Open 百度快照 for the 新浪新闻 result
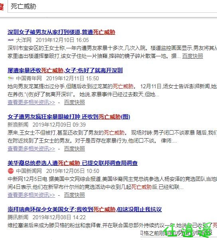217x240 pixels. tap(74, 149)
